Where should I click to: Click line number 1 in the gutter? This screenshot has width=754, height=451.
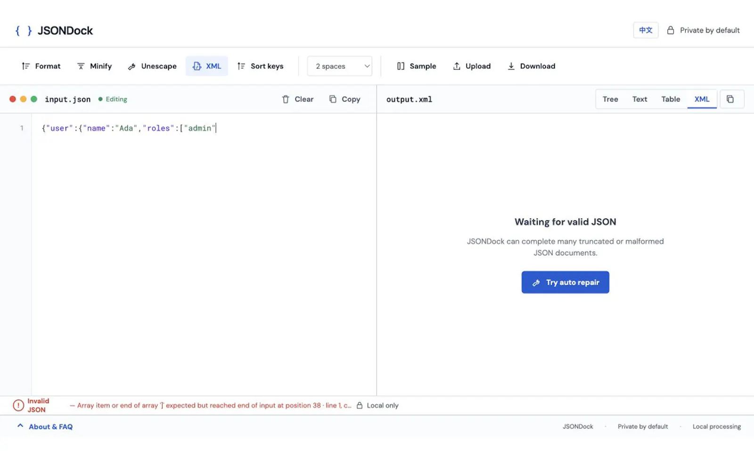21,128
